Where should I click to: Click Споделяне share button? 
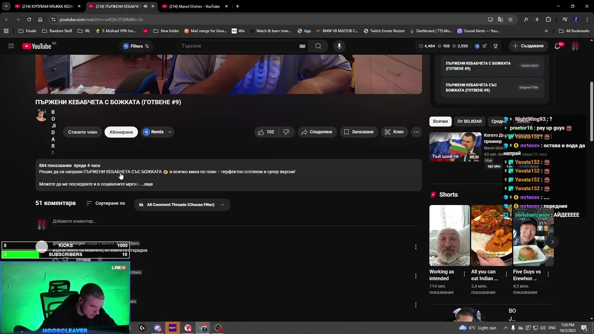pos(316,132)
